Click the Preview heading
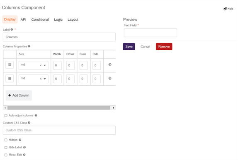 point(130,19)
